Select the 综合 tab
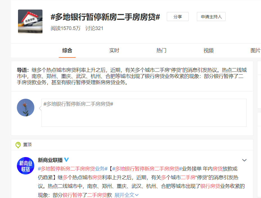Screen dimensions: 261x198 coord(67,50)
